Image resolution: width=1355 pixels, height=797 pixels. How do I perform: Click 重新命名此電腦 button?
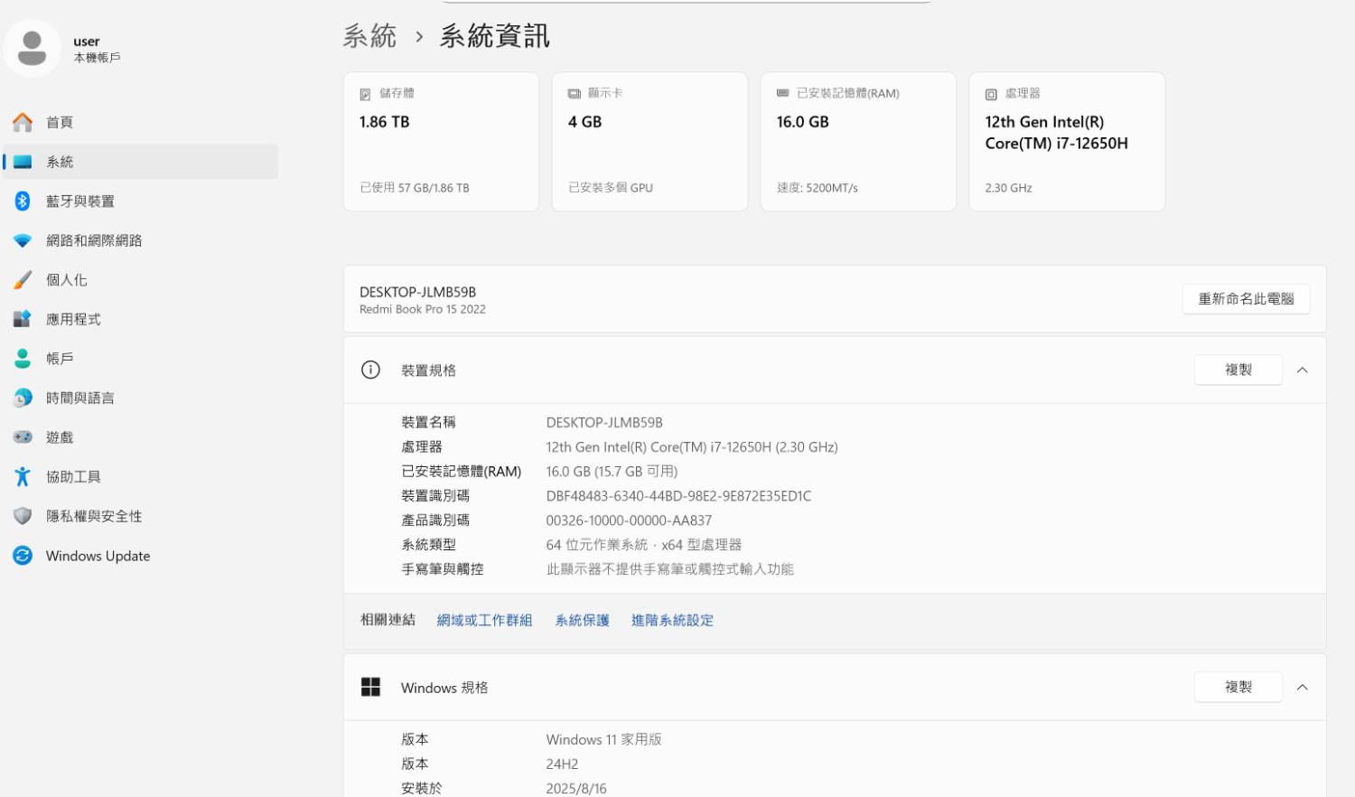tap(1246, 298)
